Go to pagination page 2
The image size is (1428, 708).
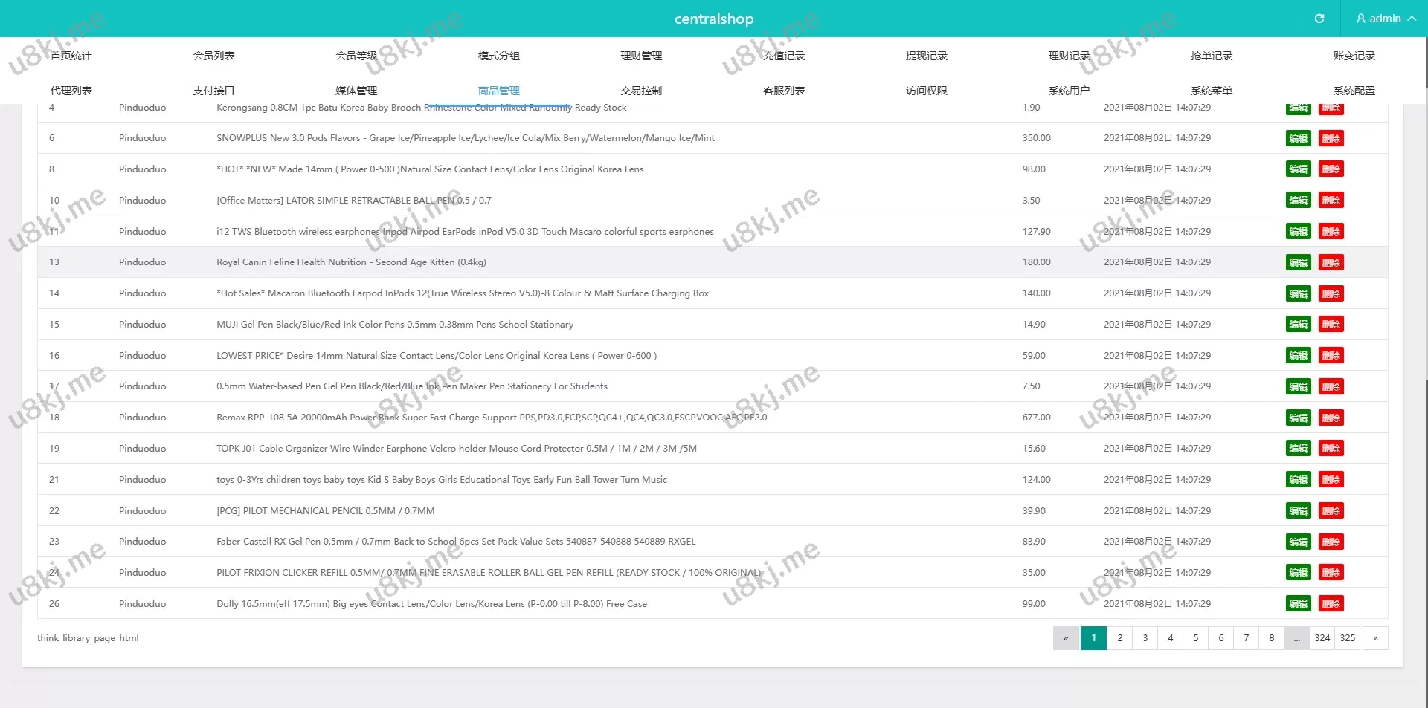[1119, 638]
